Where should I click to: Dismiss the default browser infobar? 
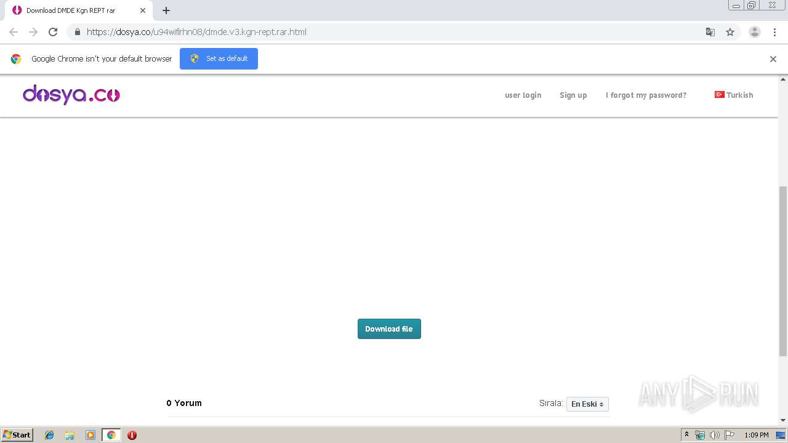(773, 59)
